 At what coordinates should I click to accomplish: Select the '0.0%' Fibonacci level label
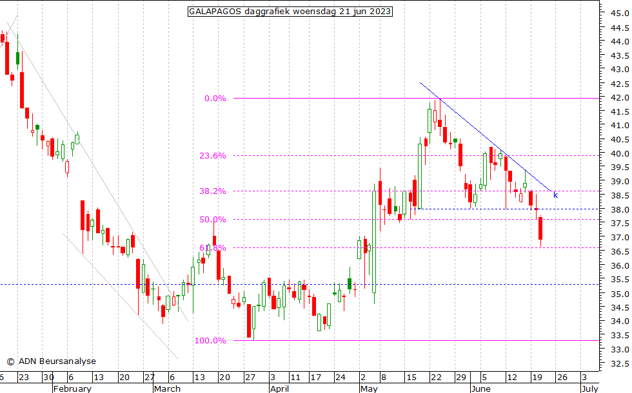point(215,98)
